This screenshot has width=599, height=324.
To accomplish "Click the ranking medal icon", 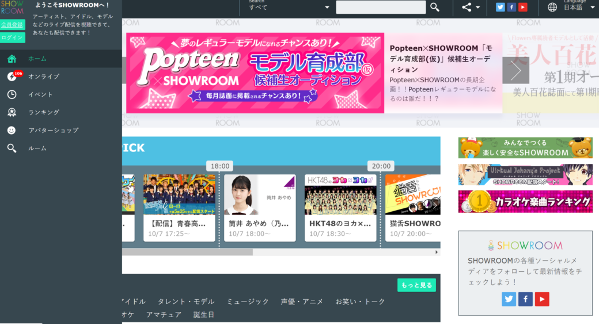I will point(12,112).
